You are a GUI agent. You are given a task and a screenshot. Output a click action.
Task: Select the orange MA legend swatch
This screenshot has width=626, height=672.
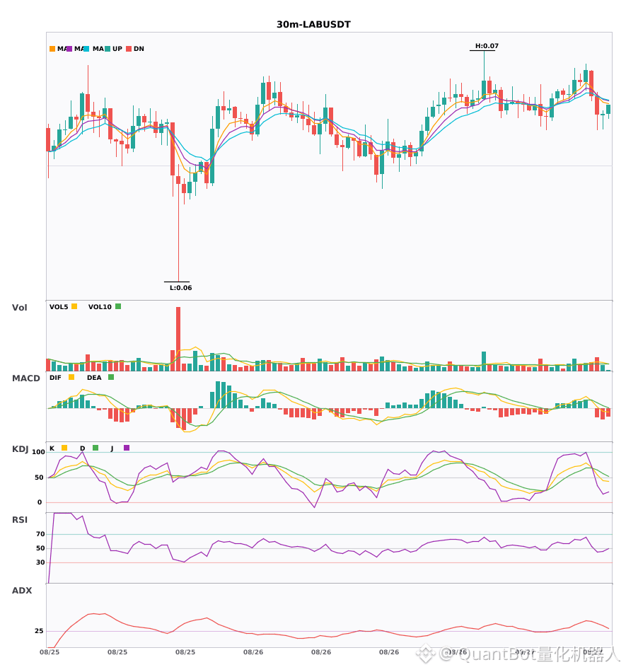tap(52, 49)
